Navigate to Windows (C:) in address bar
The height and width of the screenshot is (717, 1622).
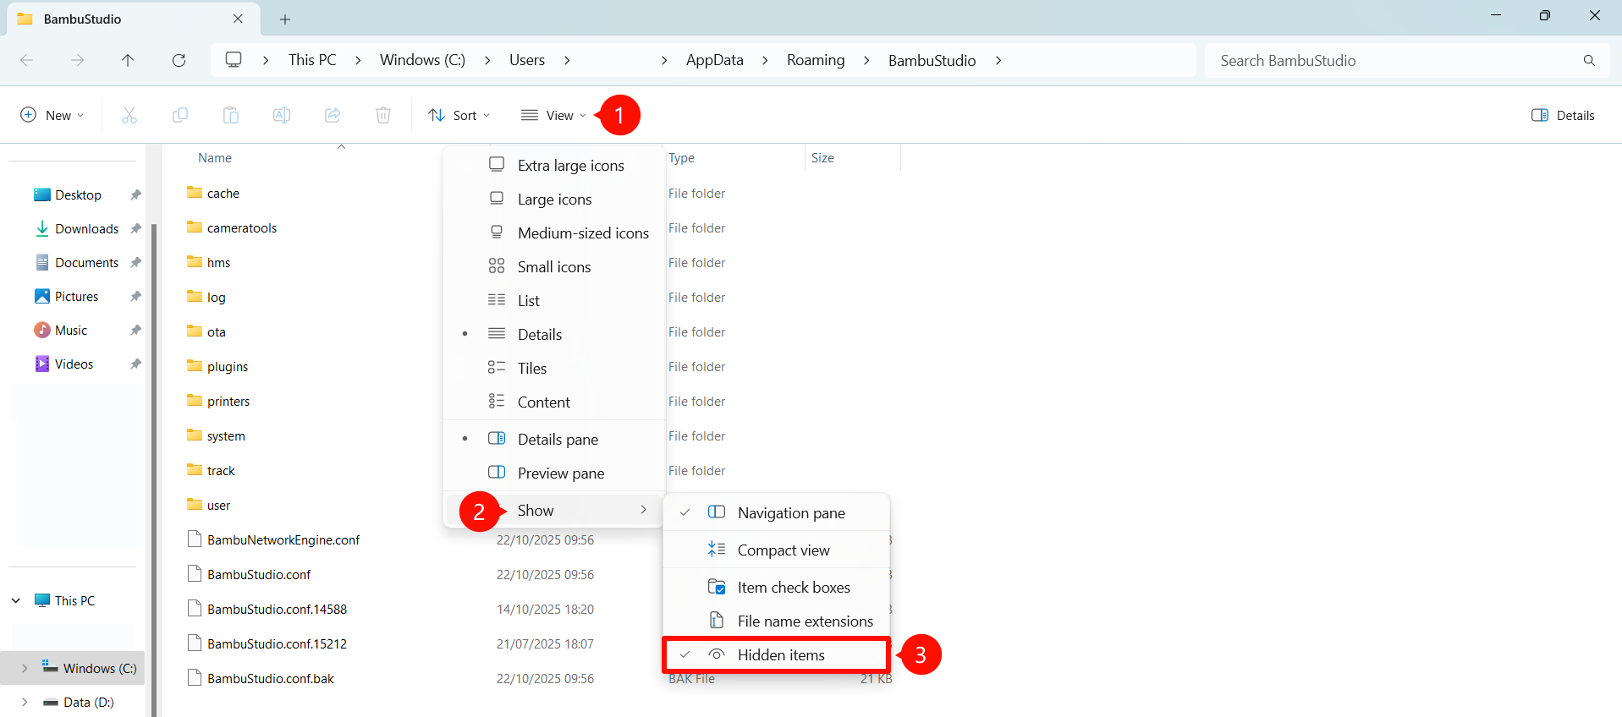coord(422,60)
